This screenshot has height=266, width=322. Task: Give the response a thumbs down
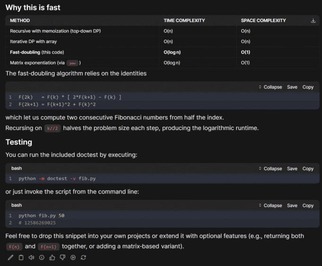pos(62,257)
